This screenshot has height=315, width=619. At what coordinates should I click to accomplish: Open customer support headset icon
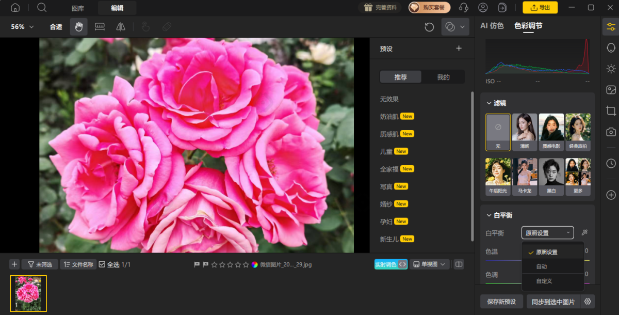[x=464, y=8]
